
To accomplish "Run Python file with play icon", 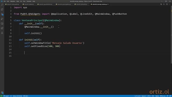I will 164,4.
